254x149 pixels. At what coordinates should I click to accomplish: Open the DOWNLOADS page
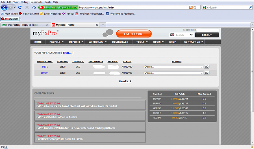[x=120, y=42]
